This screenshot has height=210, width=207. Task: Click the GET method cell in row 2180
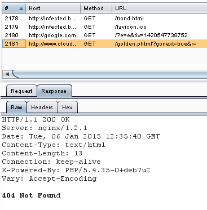point(90,35)
